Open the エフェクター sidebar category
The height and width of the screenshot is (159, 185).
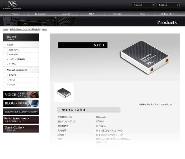point(13,75)
